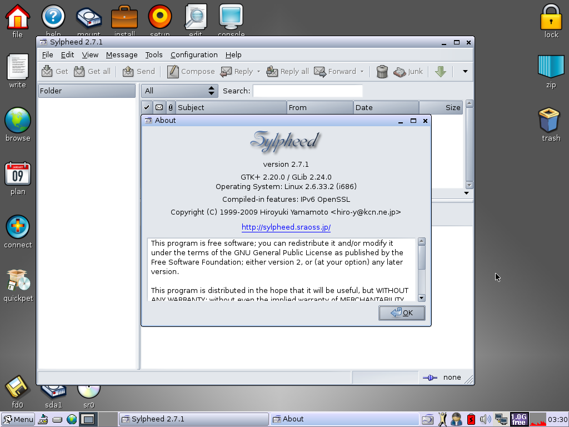Viewport: 569px width, 427px height.
Task: Open the fd0 floppy drive icon
Action: click(17, 391)
